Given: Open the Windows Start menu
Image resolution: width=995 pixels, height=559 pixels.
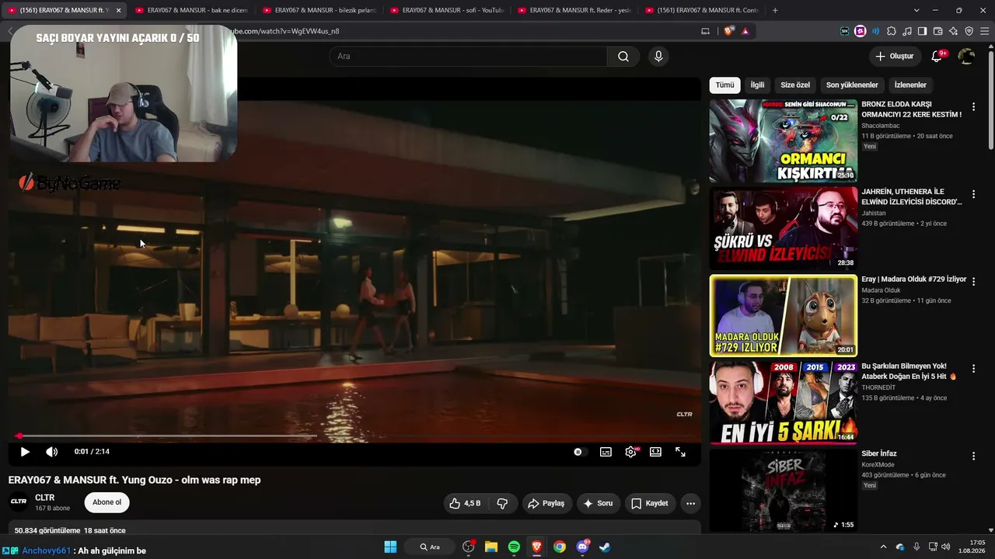Looking at the screenshot, I should click(x=390, y=547).
